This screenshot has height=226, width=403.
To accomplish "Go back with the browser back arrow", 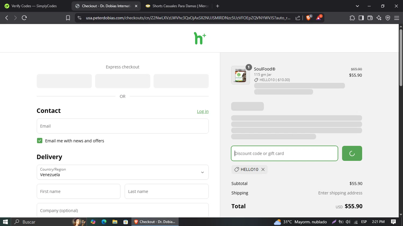I will (7, 18).
